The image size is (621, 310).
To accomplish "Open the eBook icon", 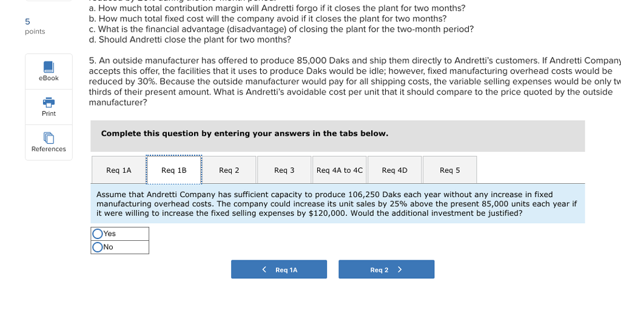I will click(49, 67).
